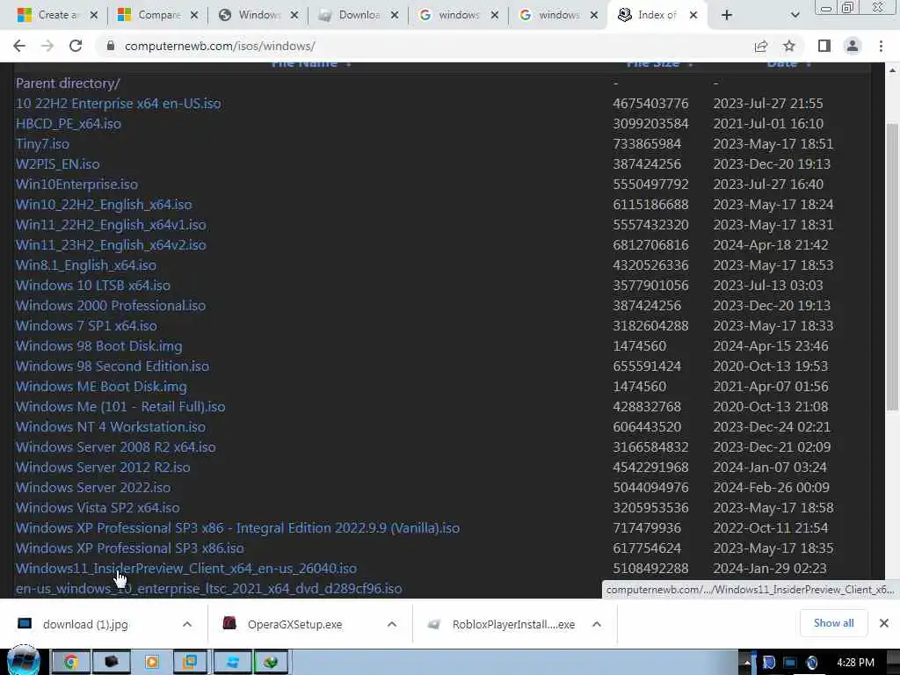900x675 pixels.
Task: Expand options for download (1).jpg
Action: [x=187, y=624]
